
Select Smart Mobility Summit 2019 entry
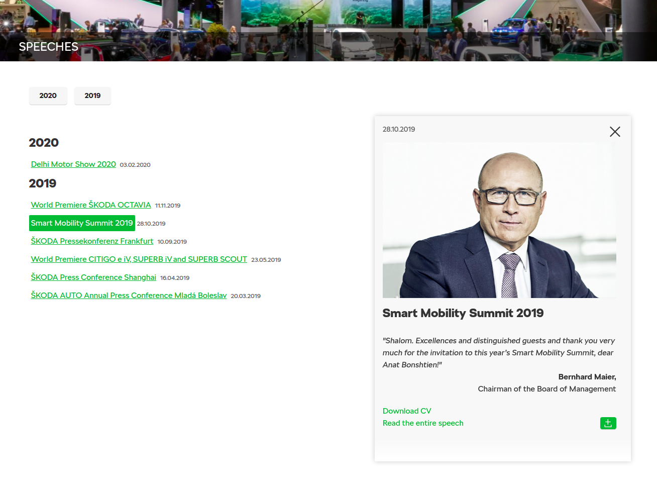[x=82, y=223]
